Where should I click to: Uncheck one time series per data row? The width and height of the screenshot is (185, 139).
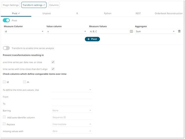pyautogui.click(x=53, y=62)
